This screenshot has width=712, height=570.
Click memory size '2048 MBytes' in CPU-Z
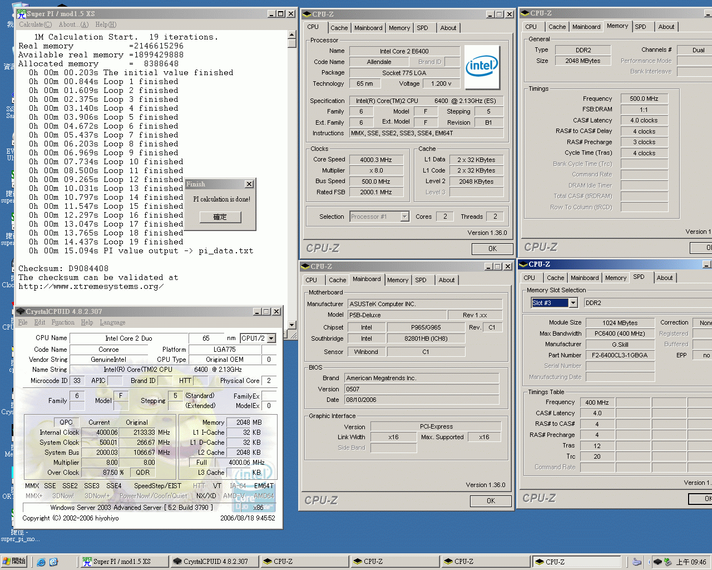click(582, 61)
